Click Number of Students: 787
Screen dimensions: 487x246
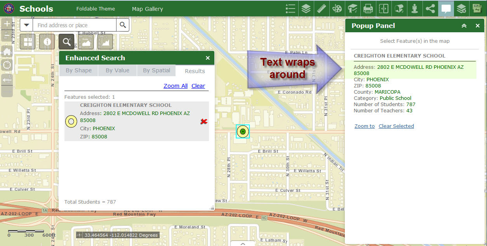pyautogui.click(x=384, y=104)
